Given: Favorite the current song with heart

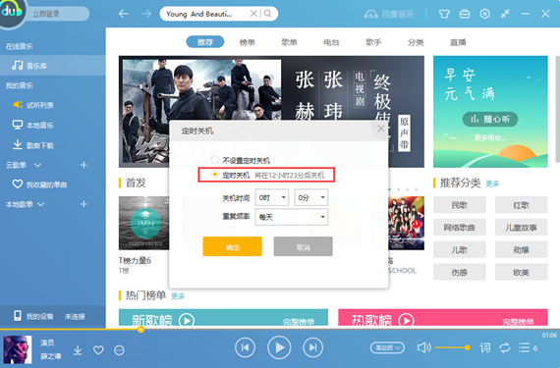Looking at the screenshot, I should pos(98,350).
